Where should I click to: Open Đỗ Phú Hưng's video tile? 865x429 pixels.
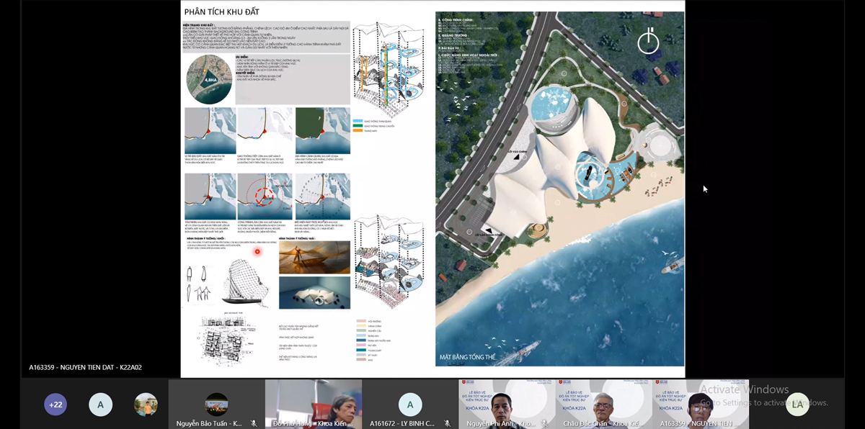click(314, 404)
